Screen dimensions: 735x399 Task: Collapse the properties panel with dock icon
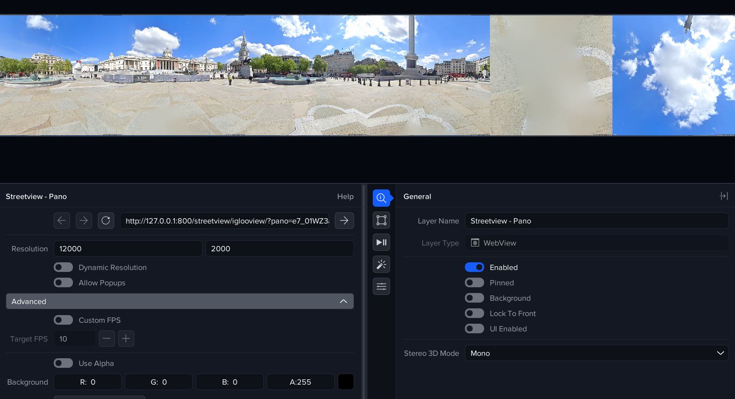pyautogui.click(x=723, y=196)
